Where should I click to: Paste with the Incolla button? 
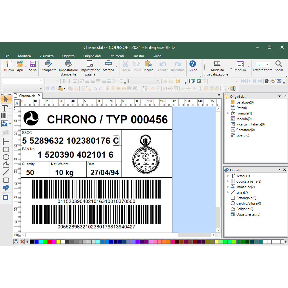point(149,66)
